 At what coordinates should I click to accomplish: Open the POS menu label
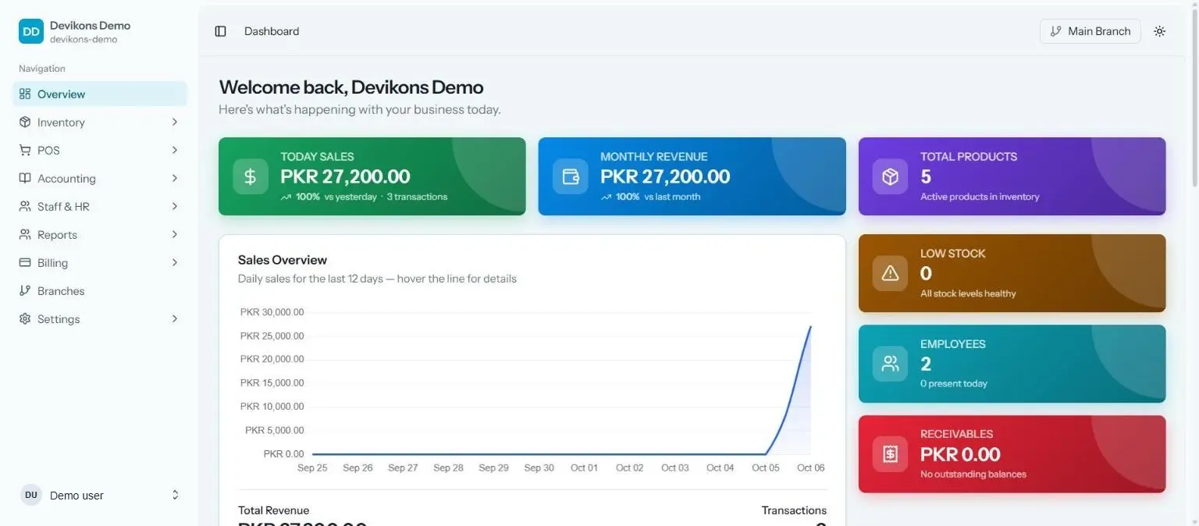pos(48,151)
